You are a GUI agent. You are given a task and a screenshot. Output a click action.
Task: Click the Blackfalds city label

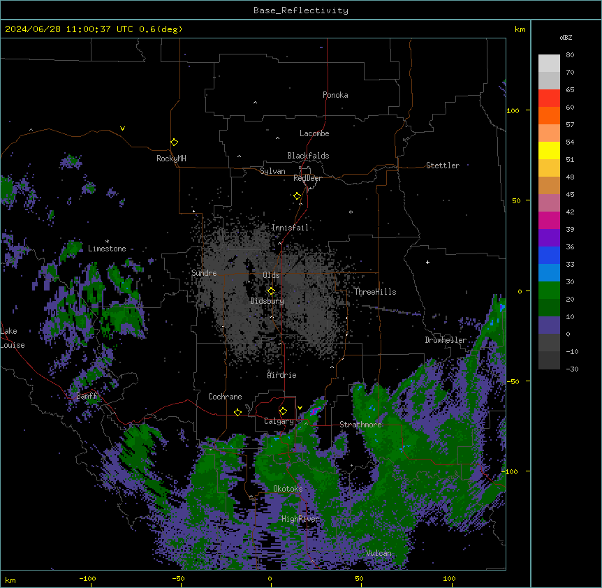(308, 156)
